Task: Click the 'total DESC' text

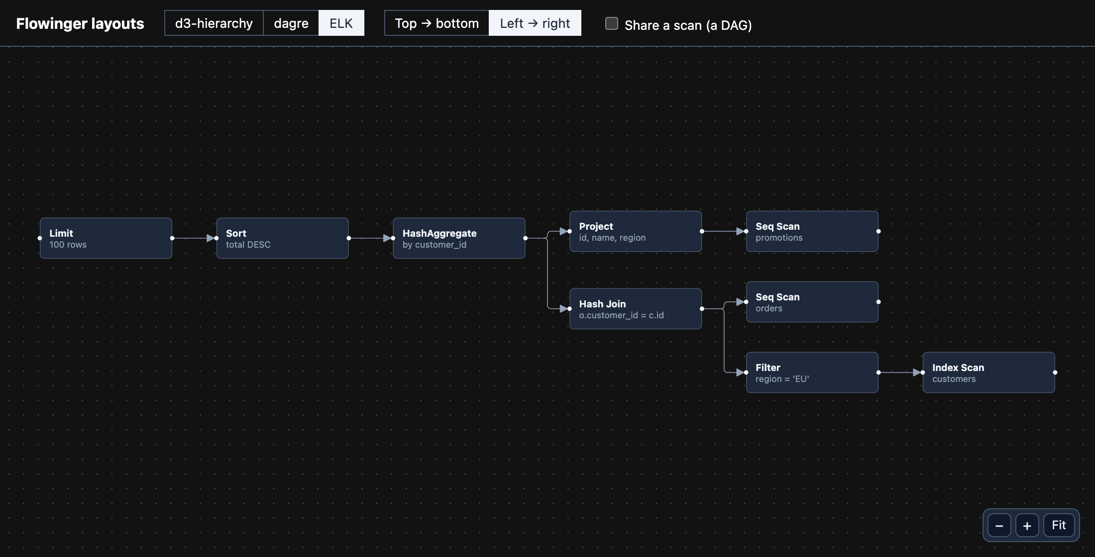Action: [x=248, y=245]
